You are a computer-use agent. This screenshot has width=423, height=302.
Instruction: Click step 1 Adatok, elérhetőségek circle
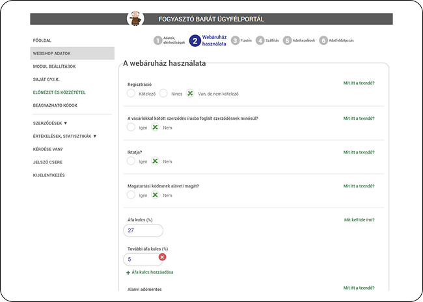pos(157,40)
